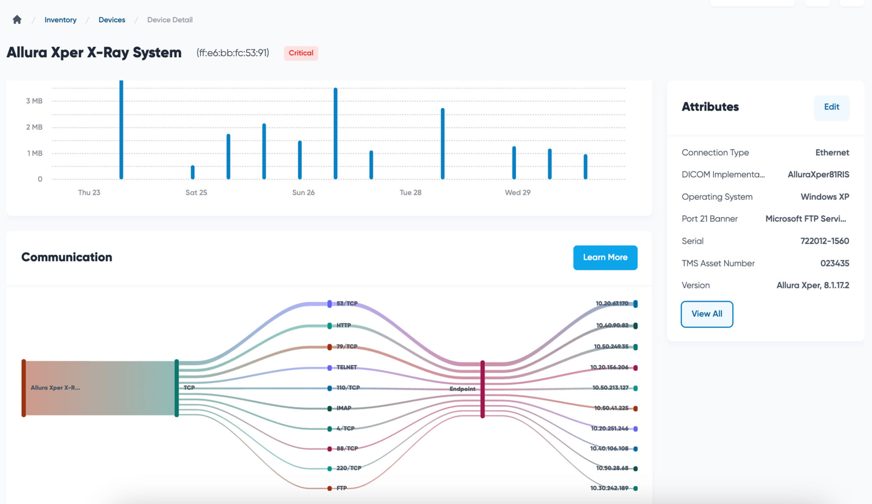This screenshot has height=504, width=872.
Task: Select endpoint 10.40.90.82
Action: tap(635, 326)
